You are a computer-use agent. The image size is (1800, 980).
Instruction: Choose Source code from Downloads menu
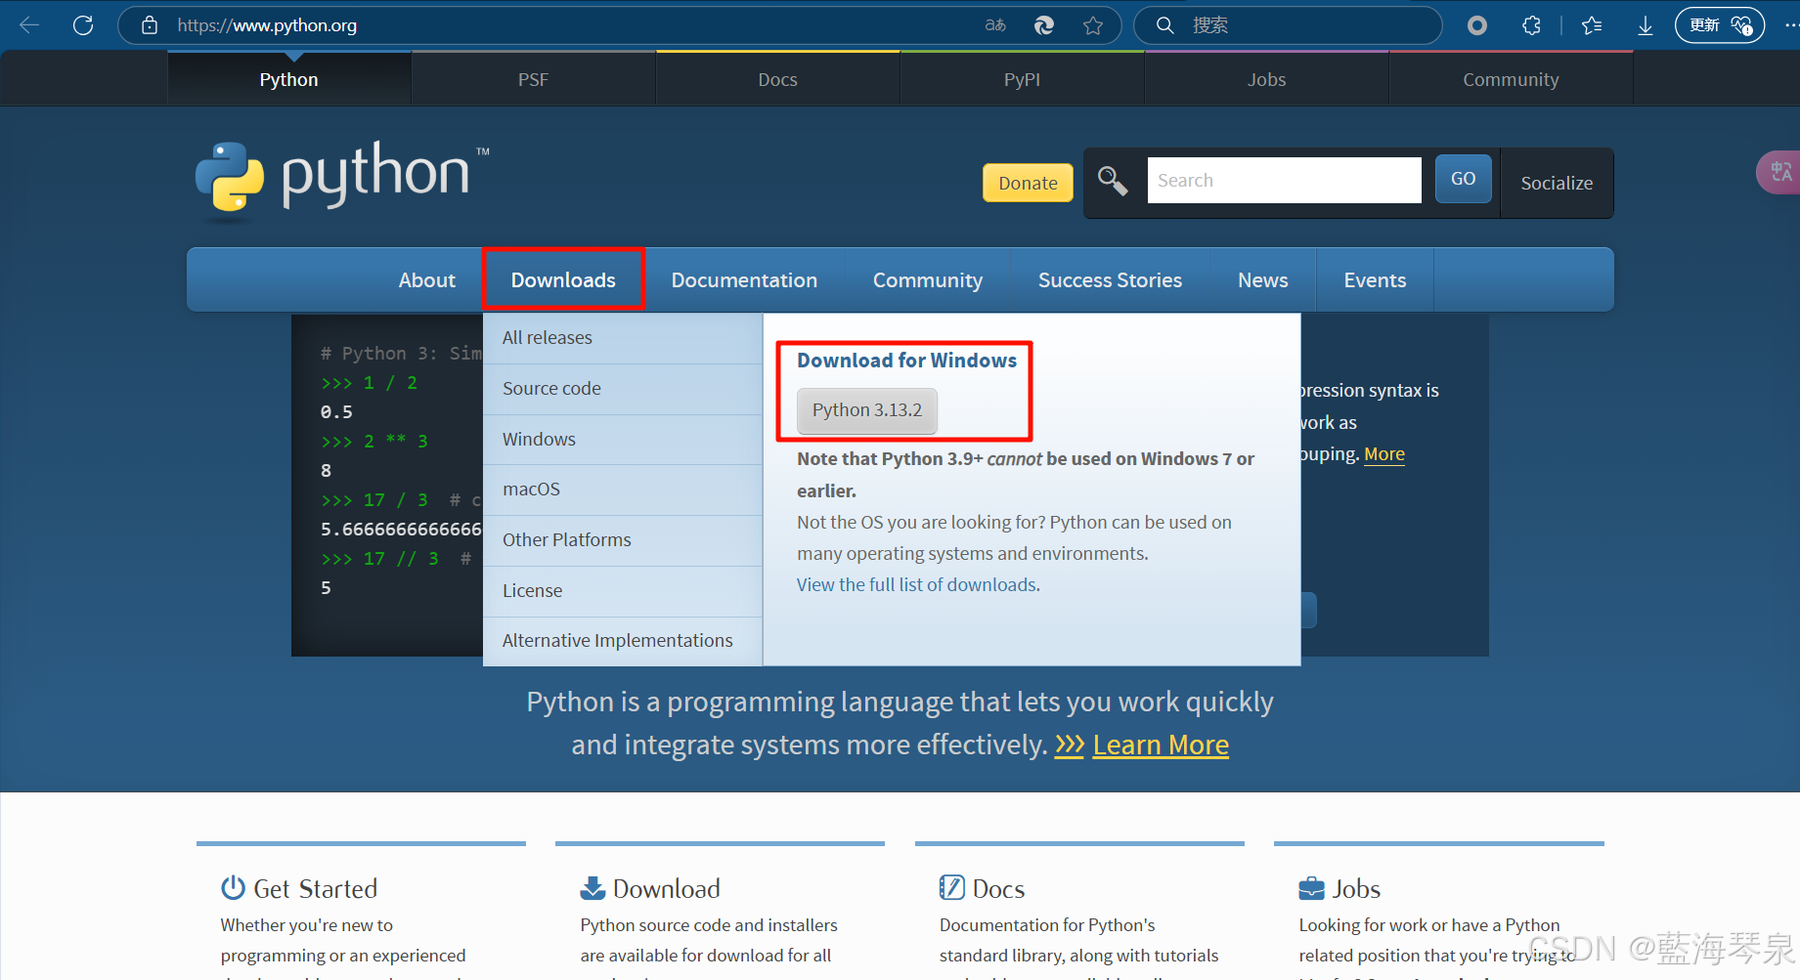(623, 389)
